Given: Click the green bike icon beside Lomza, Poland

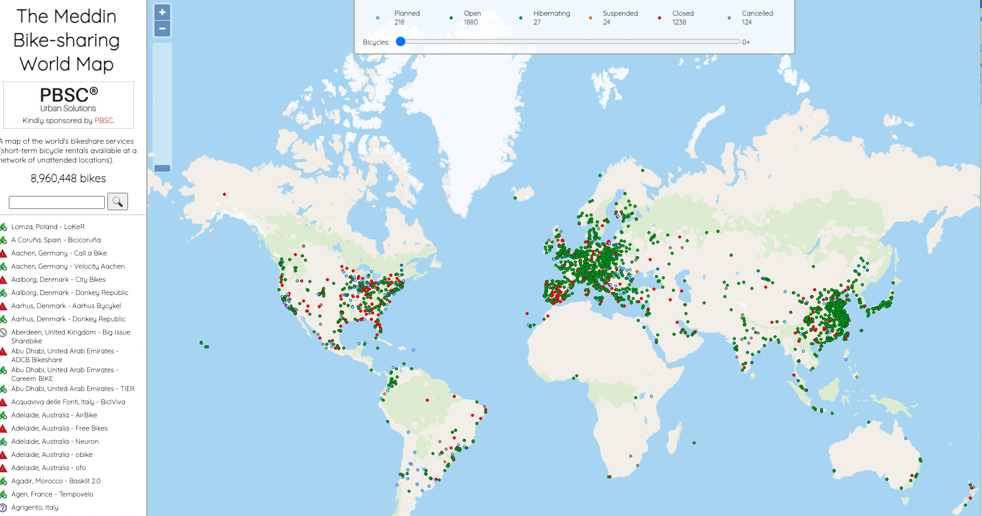Looking at the screenshot, I should click(x=3, y=227).
